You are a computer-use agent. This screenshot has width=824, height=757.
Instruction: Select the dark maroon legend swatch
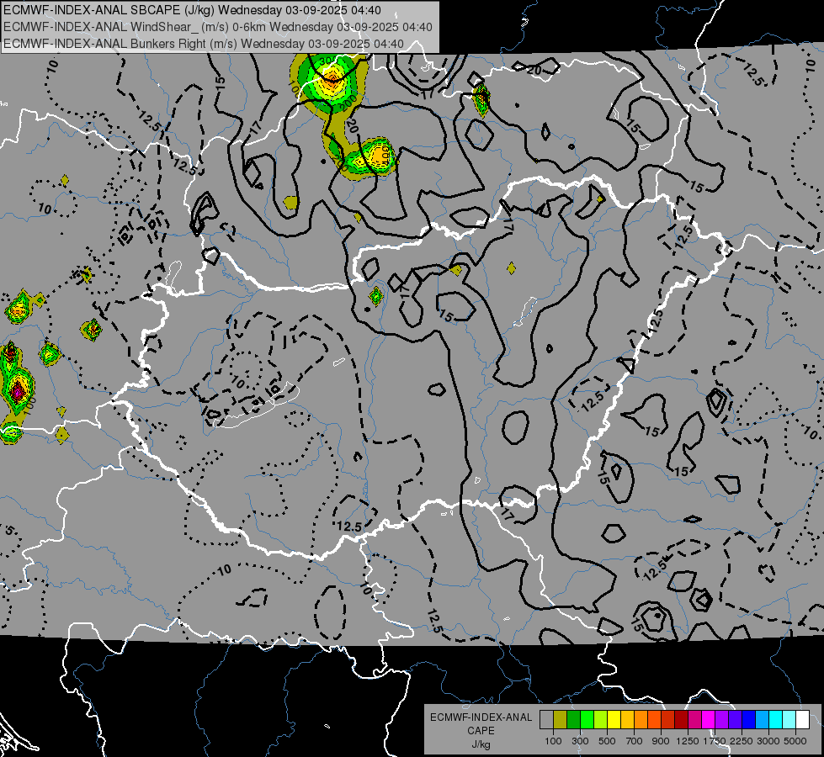(x=681, y=720)
